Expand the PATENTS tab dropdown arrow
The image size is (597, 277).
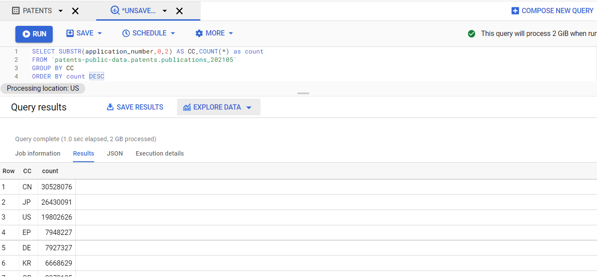click(x=60, y=11)
